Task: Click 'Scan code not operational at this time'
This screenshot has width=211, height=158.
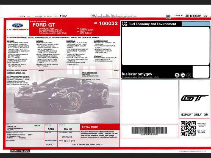Action: point(201,125)
